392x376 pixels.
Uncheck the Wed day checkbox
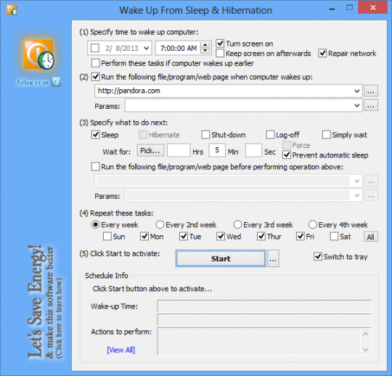pos(221,236)
